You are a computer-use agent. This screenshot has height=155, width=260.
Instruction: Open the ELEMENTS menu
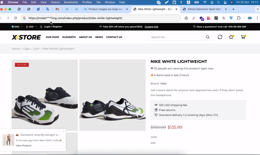pos(69,37)
